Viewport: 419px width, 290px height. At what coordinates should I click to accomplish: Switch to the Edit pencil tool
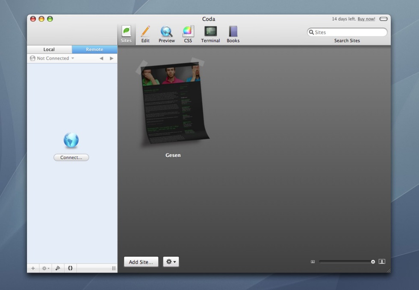(x=145, y=34)
